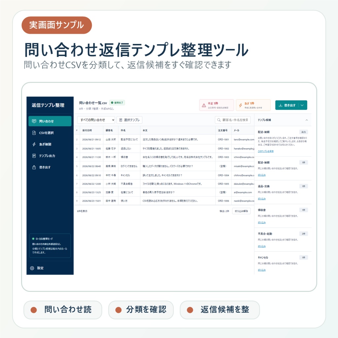Click the 問い合わせ一覧.csv file name
Screen dimensions: 338x338
[x=93, y=103]
